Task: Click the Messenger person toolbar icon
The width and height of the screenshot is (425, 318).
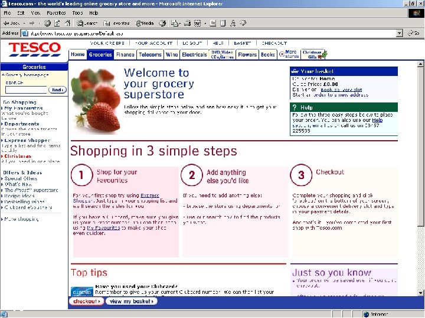Action: coord(233,23)
